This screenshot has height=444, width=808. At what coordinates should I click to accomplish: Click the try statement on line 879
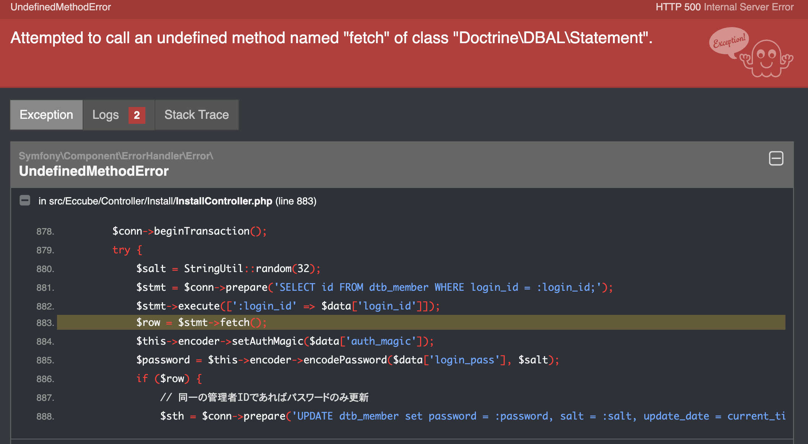pos(121,250)
